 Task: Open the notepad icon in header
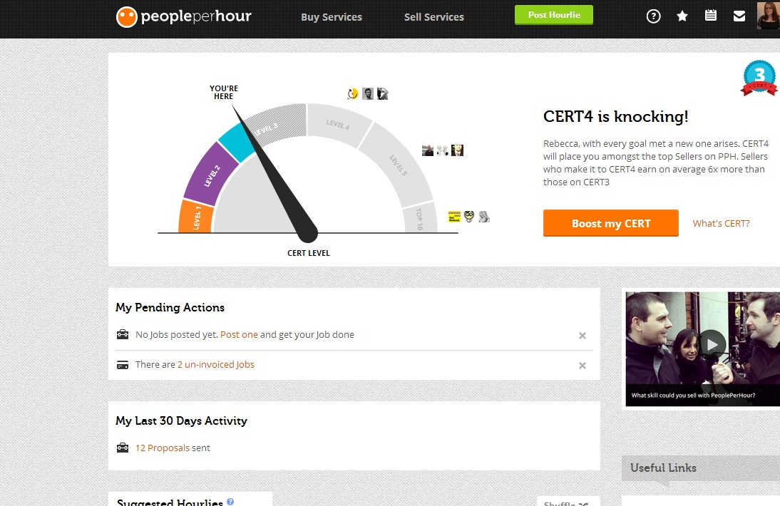click(711, 16)
